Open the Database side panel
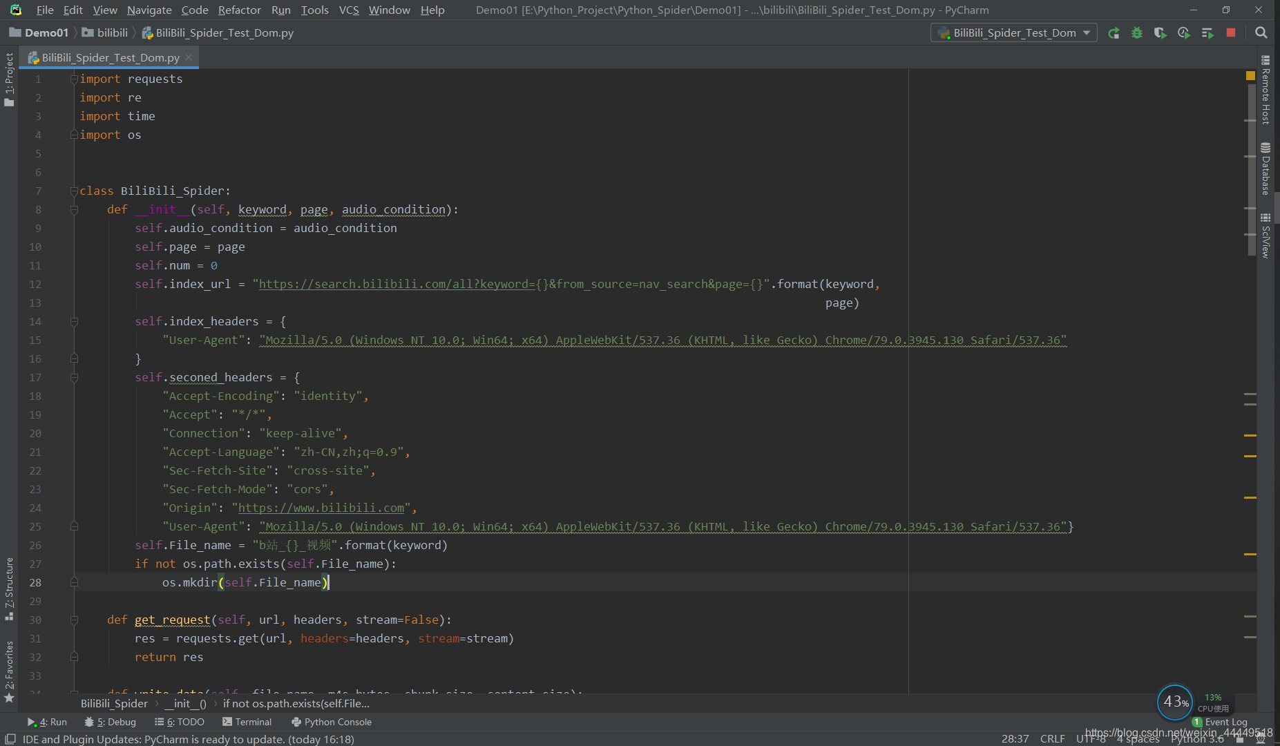This screenshot has width=1280, height=746. click(1265, 169)
